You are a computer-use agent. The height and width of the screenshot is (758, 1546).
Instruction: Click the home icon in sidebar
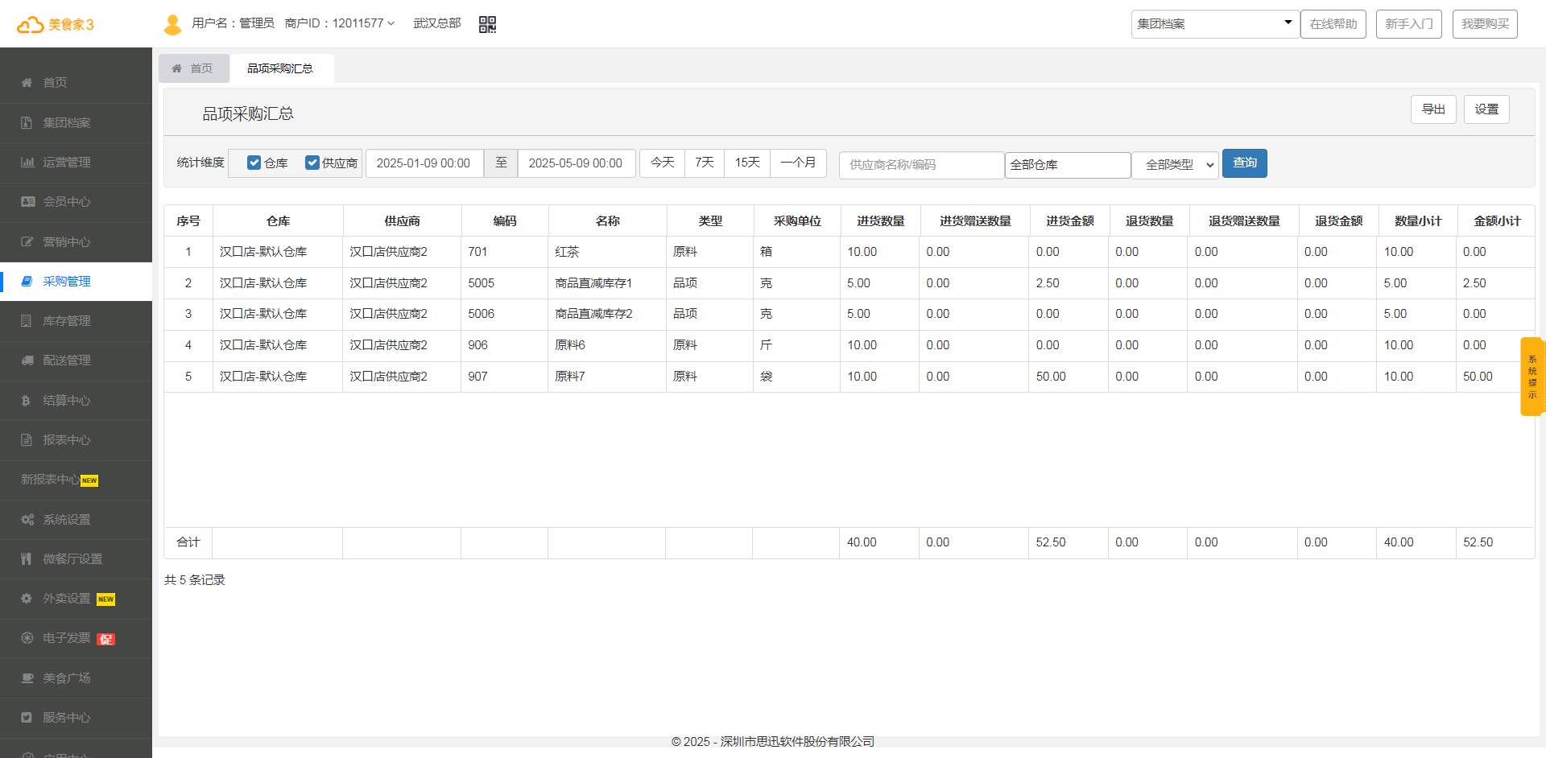27,83
